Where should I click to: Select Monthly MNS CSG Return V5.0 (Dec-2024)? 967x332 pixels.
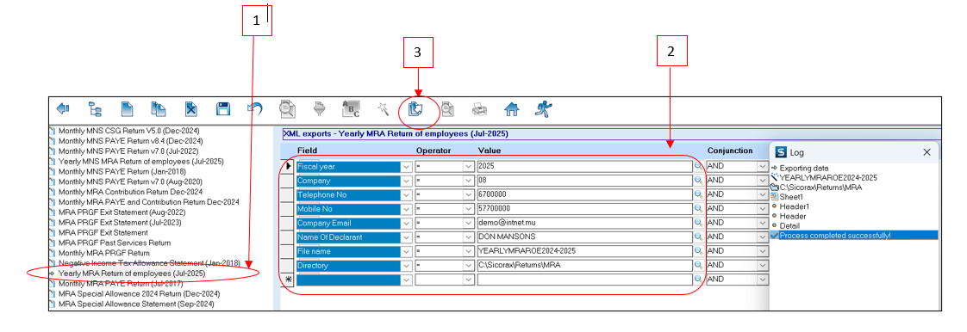click(128, 132)
